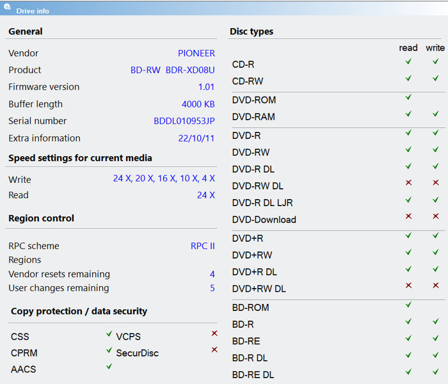The image size is (448, 384).
Task: Click the BDR-XD08U product name
Action: tap(190, 70)
